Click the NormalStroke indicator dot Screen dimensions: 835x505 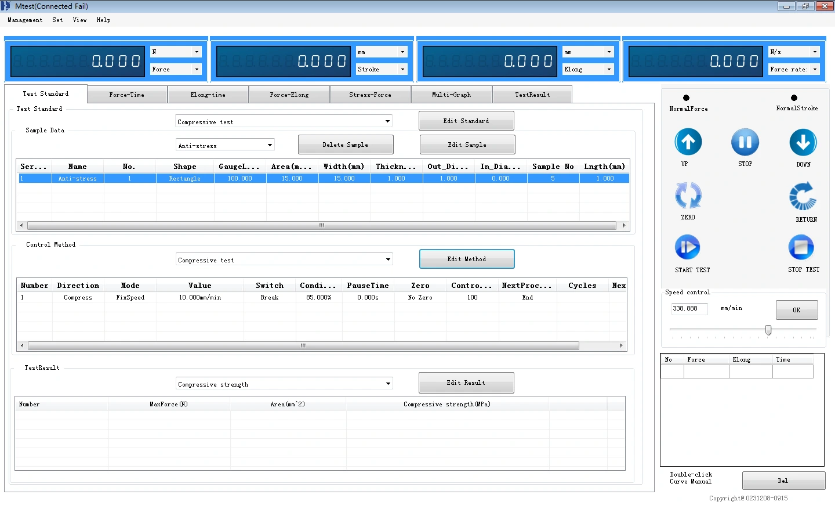pyautogui.click(x=794, y=98)
